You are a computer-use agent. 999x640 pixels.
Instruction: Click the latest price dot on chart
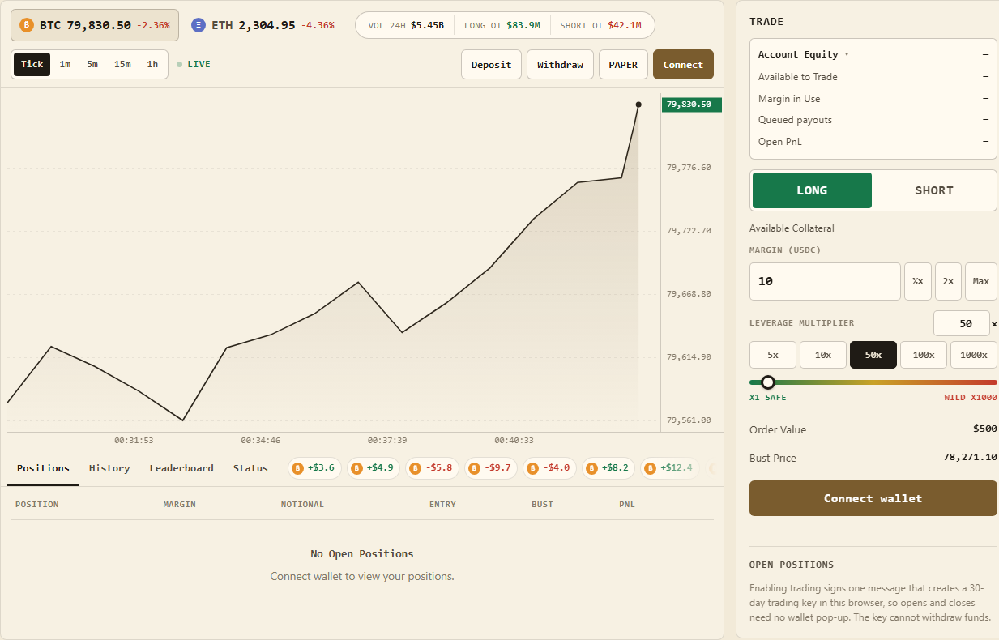638,105
